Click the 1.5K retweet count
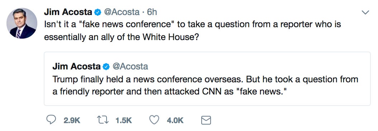378x131 pixels. coord(124,120)
